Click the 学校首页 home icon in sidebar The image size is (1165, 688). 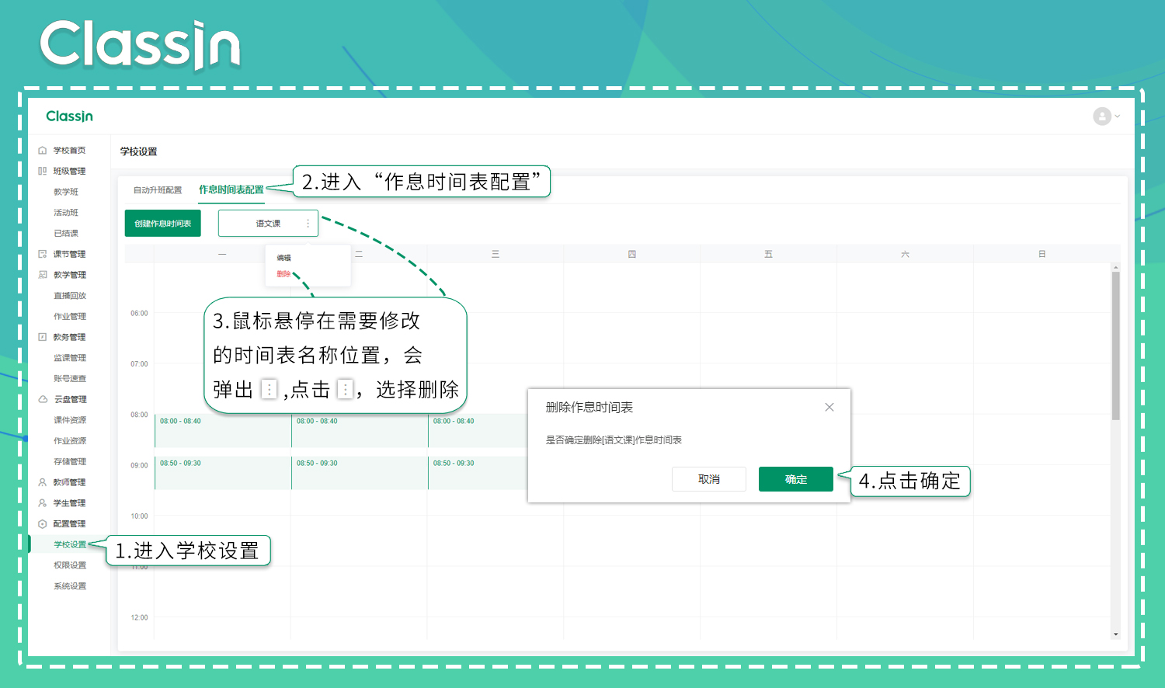click(x=42, y=151)
